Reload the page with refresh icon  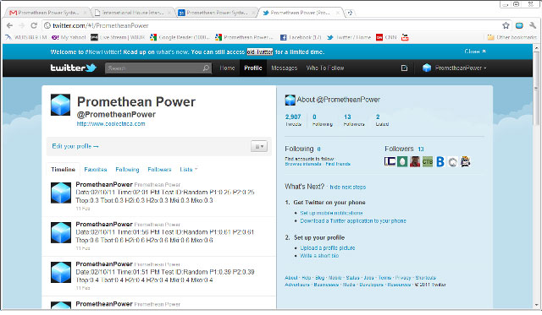34,25
